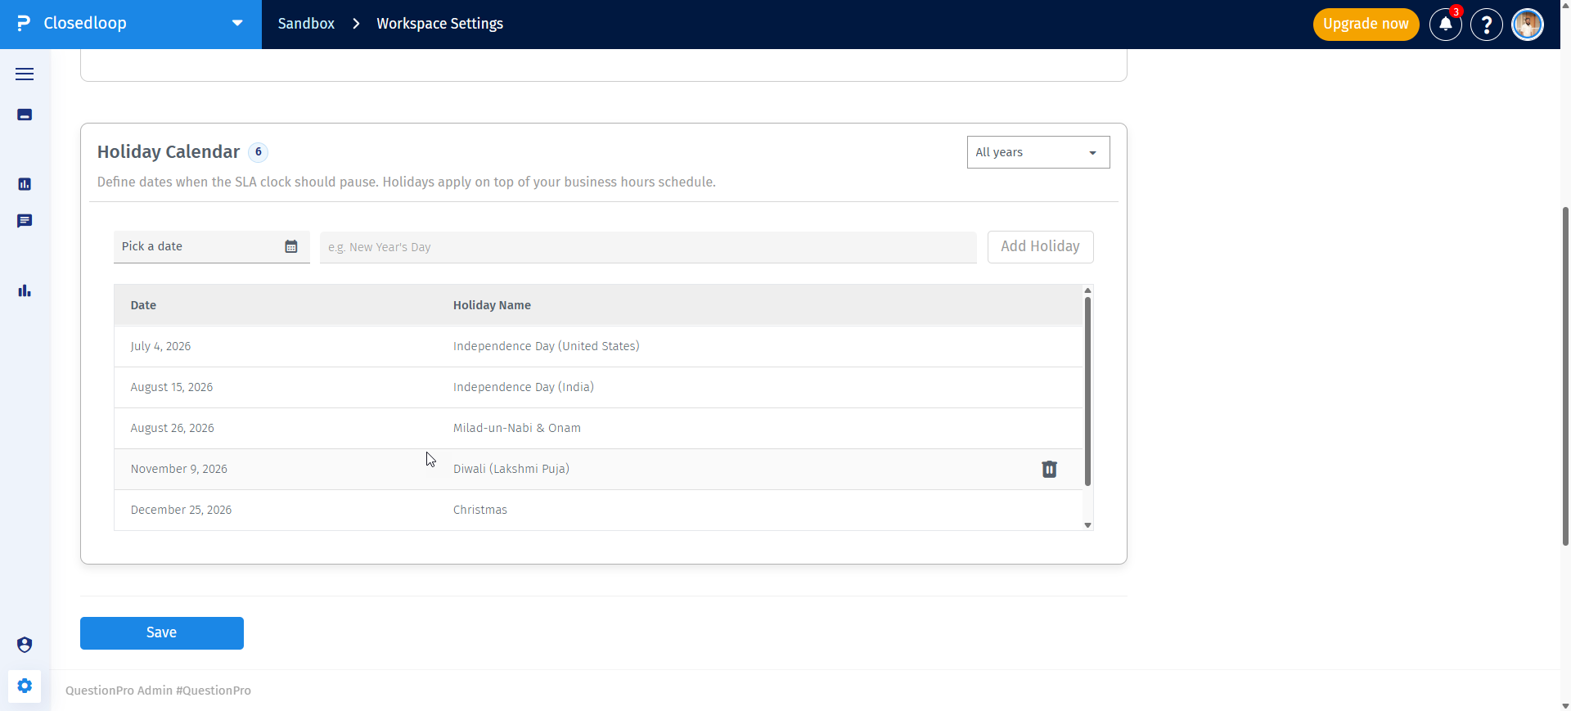
Task: Click the Add Holiday button
Action: tap(1040, 246)
